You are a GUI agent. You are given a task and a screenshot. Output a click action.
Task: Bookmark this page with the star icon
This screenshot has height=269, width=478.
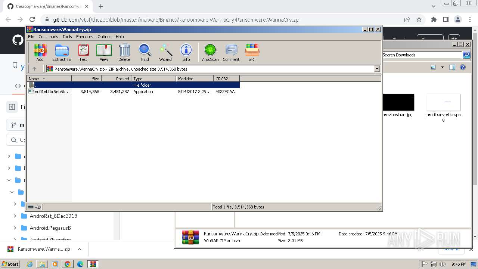419,20
